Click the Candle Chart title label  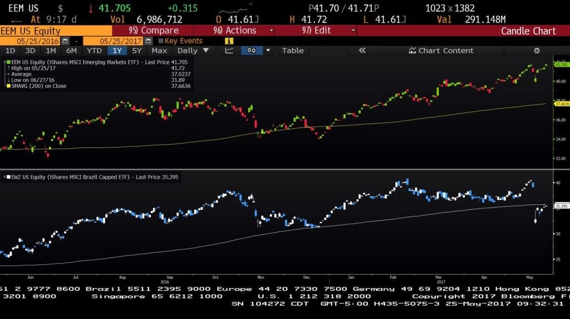pyautogui.click(x=528, y=31)
